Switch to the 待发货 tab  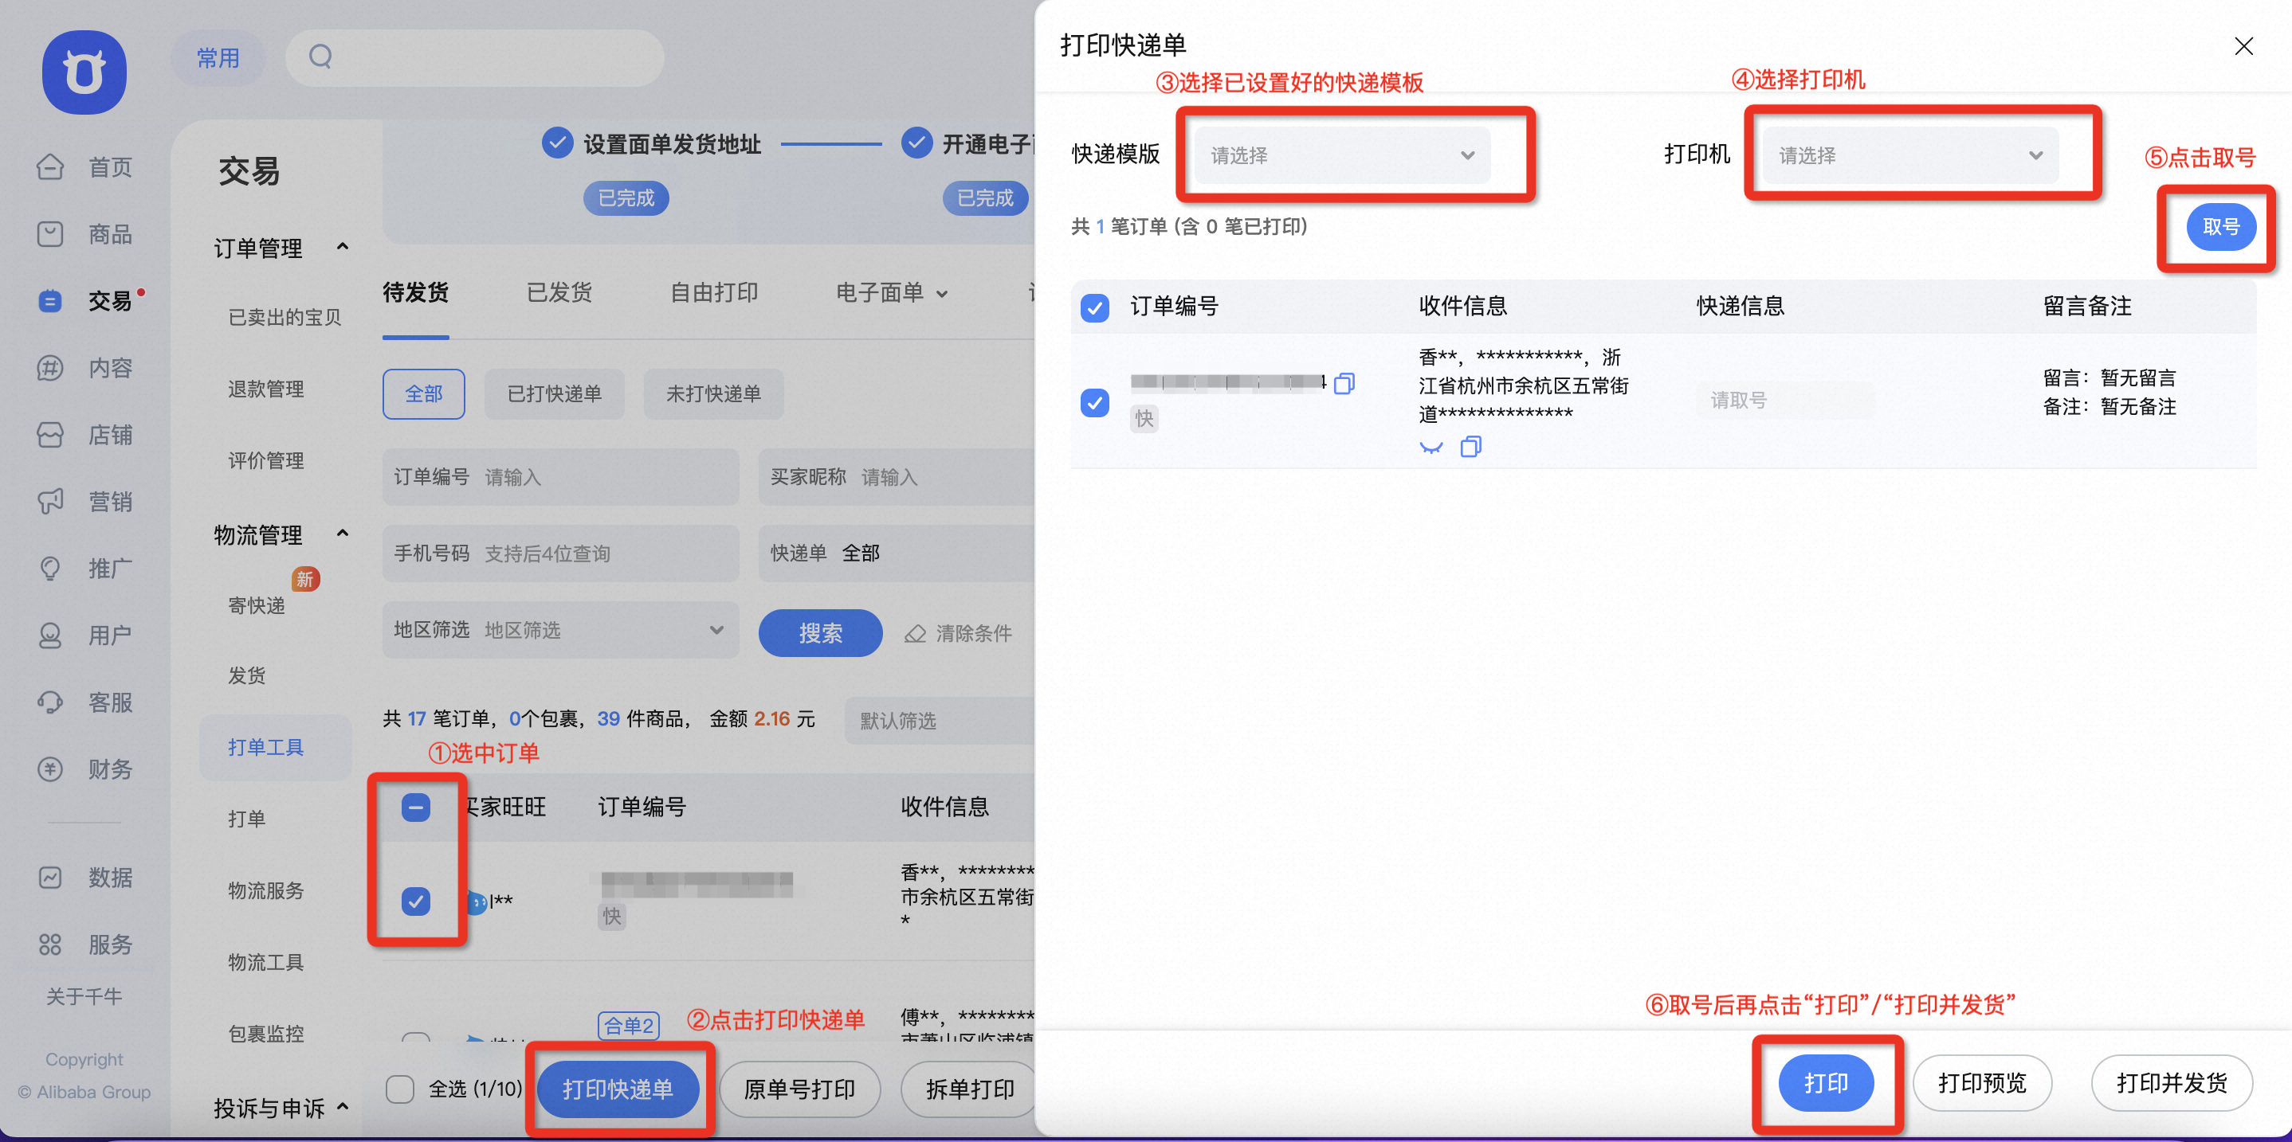click(x=415, y=292)
